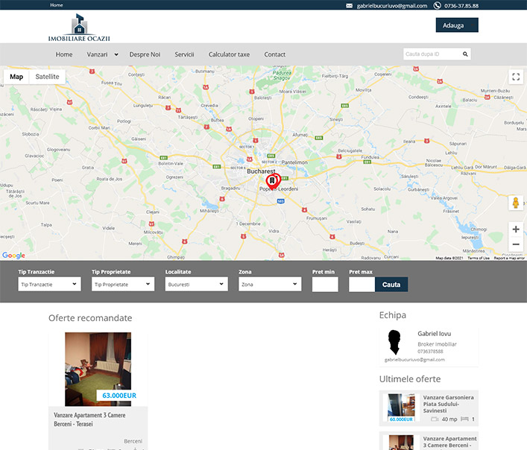Click the gabrielbucuriuvo@gmail.com link in top bar

point(392,6)
